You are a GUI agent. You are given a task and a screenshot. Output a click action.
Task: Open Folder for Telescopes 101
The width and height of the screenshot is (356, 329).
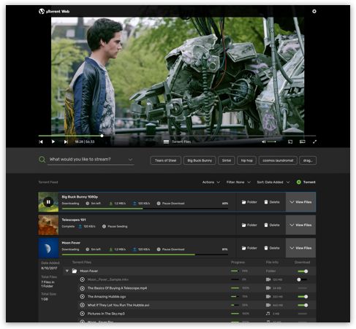[x=249, y=225]
